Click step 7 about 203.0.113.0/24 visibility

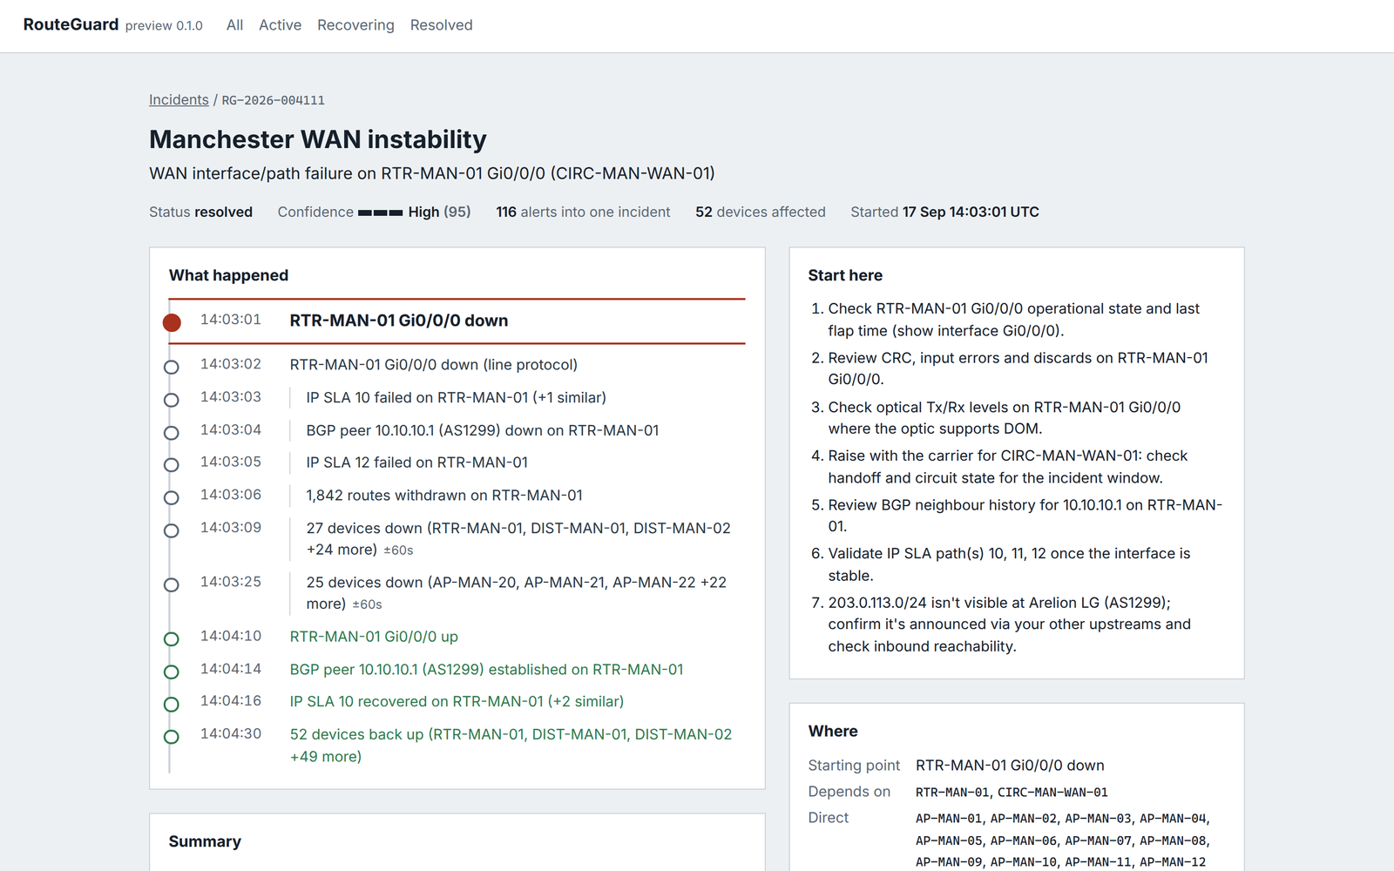[x=1009, y=625]
